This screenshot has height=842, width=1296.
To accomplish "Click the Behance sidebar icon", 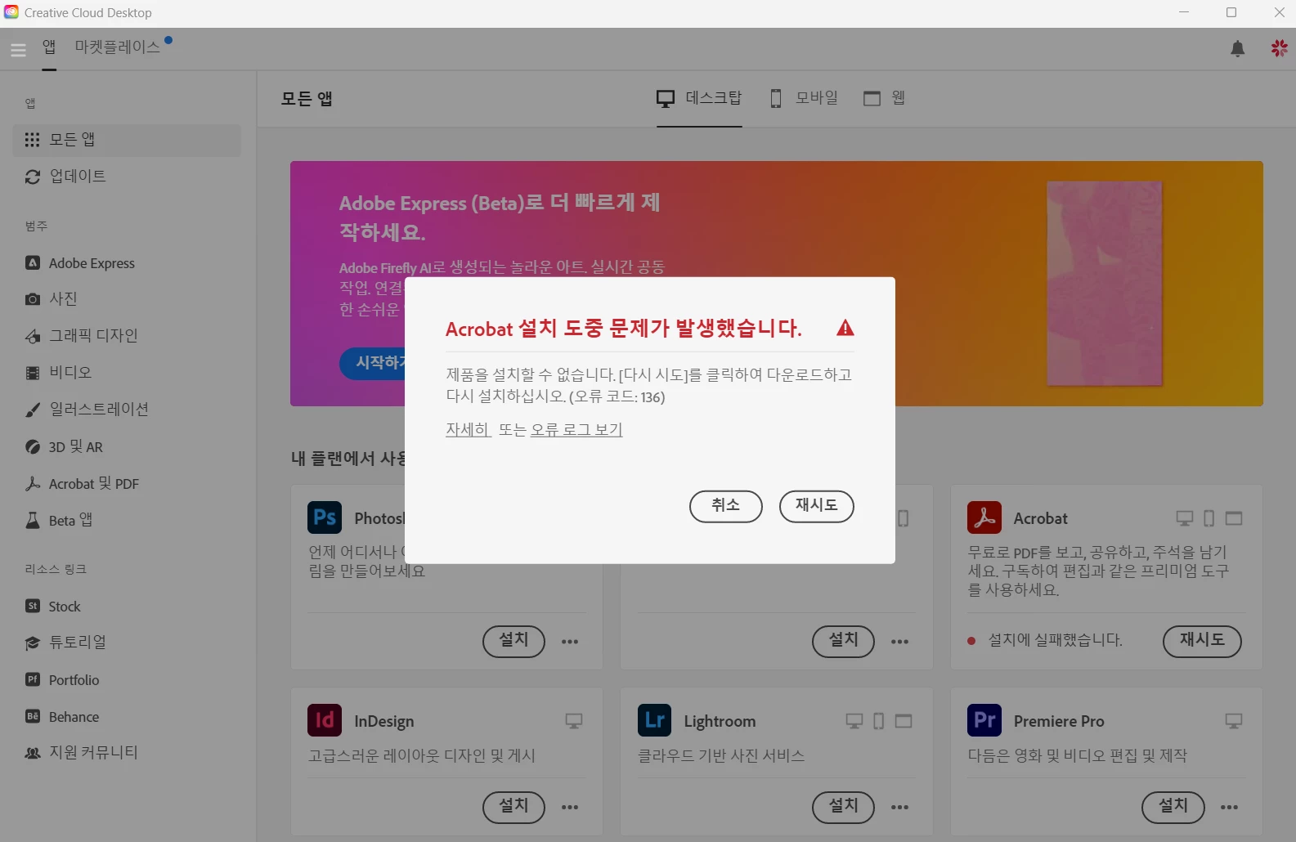I will tap(33, 716).
